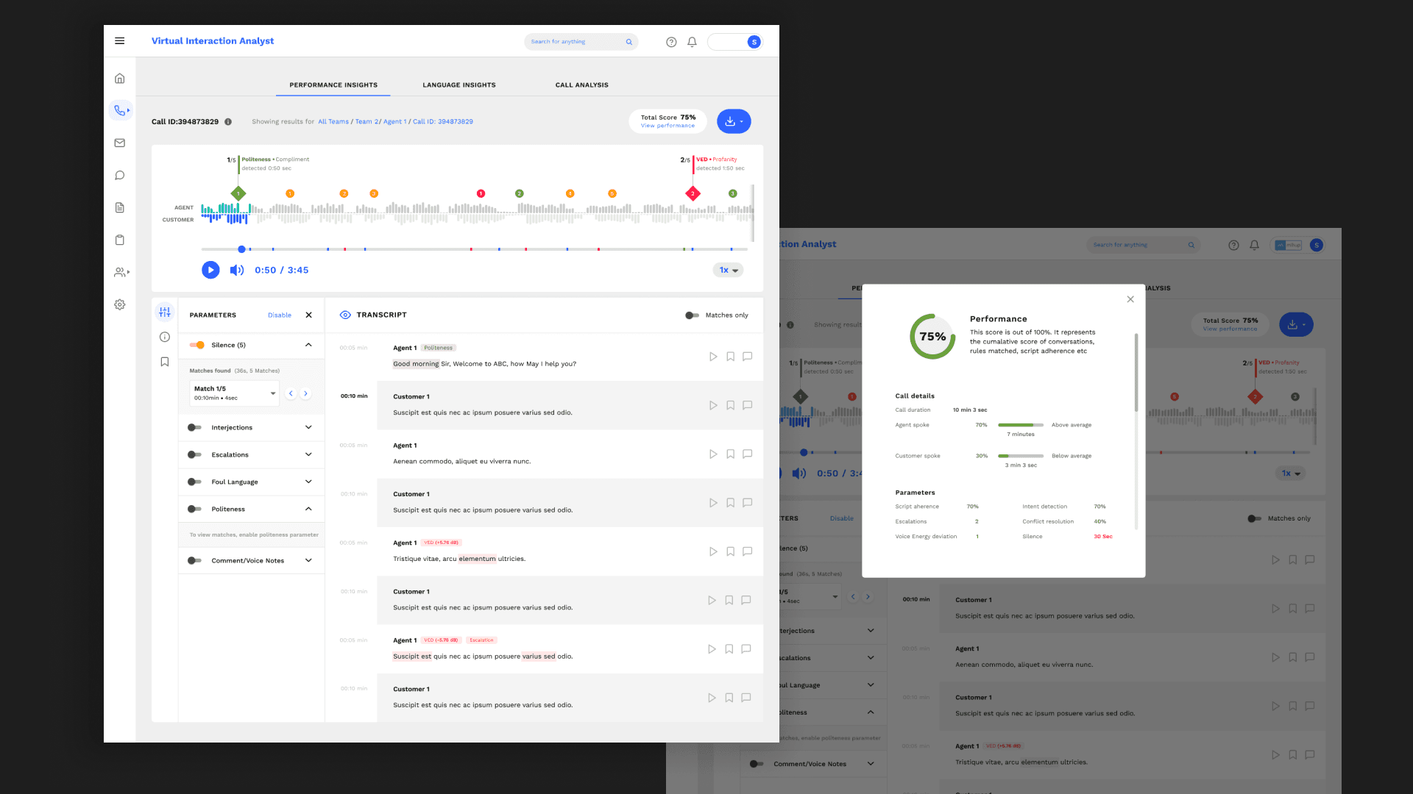This screenshot has height=794, width=1413.
Task: Expand the Foul Language section
Action: pyautogui.click(x=308, y=482)
